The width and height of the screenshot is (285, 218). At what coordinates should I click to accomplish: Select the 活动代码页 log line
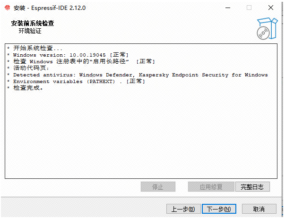(x=28, y=68)
